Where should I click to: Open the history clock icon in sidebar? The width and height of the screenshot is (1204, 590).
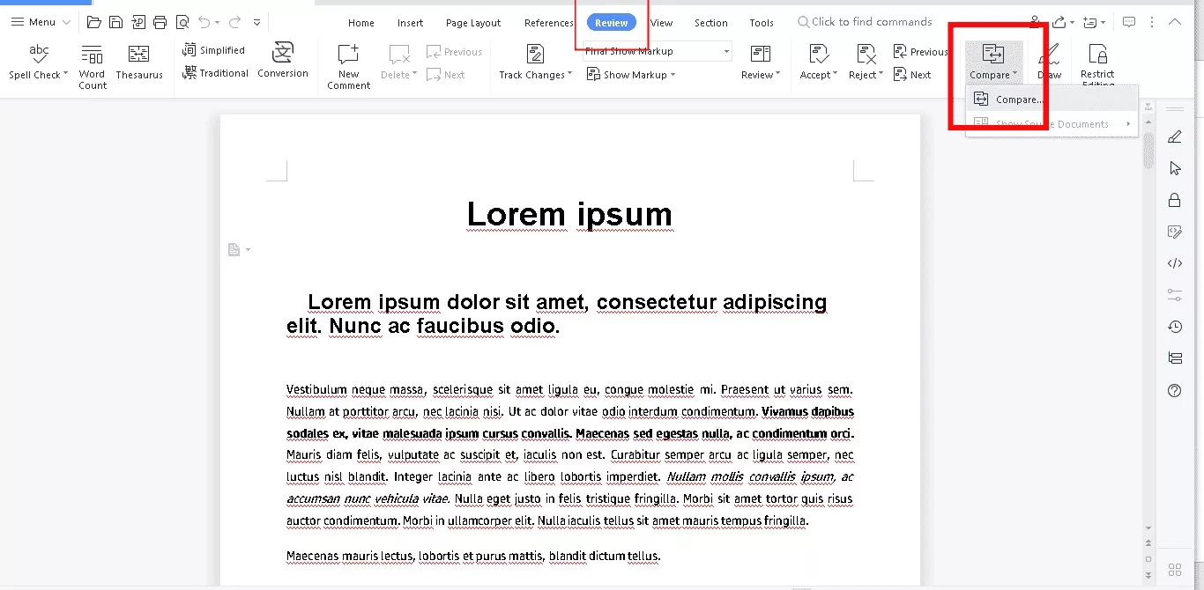[1174, 327]
